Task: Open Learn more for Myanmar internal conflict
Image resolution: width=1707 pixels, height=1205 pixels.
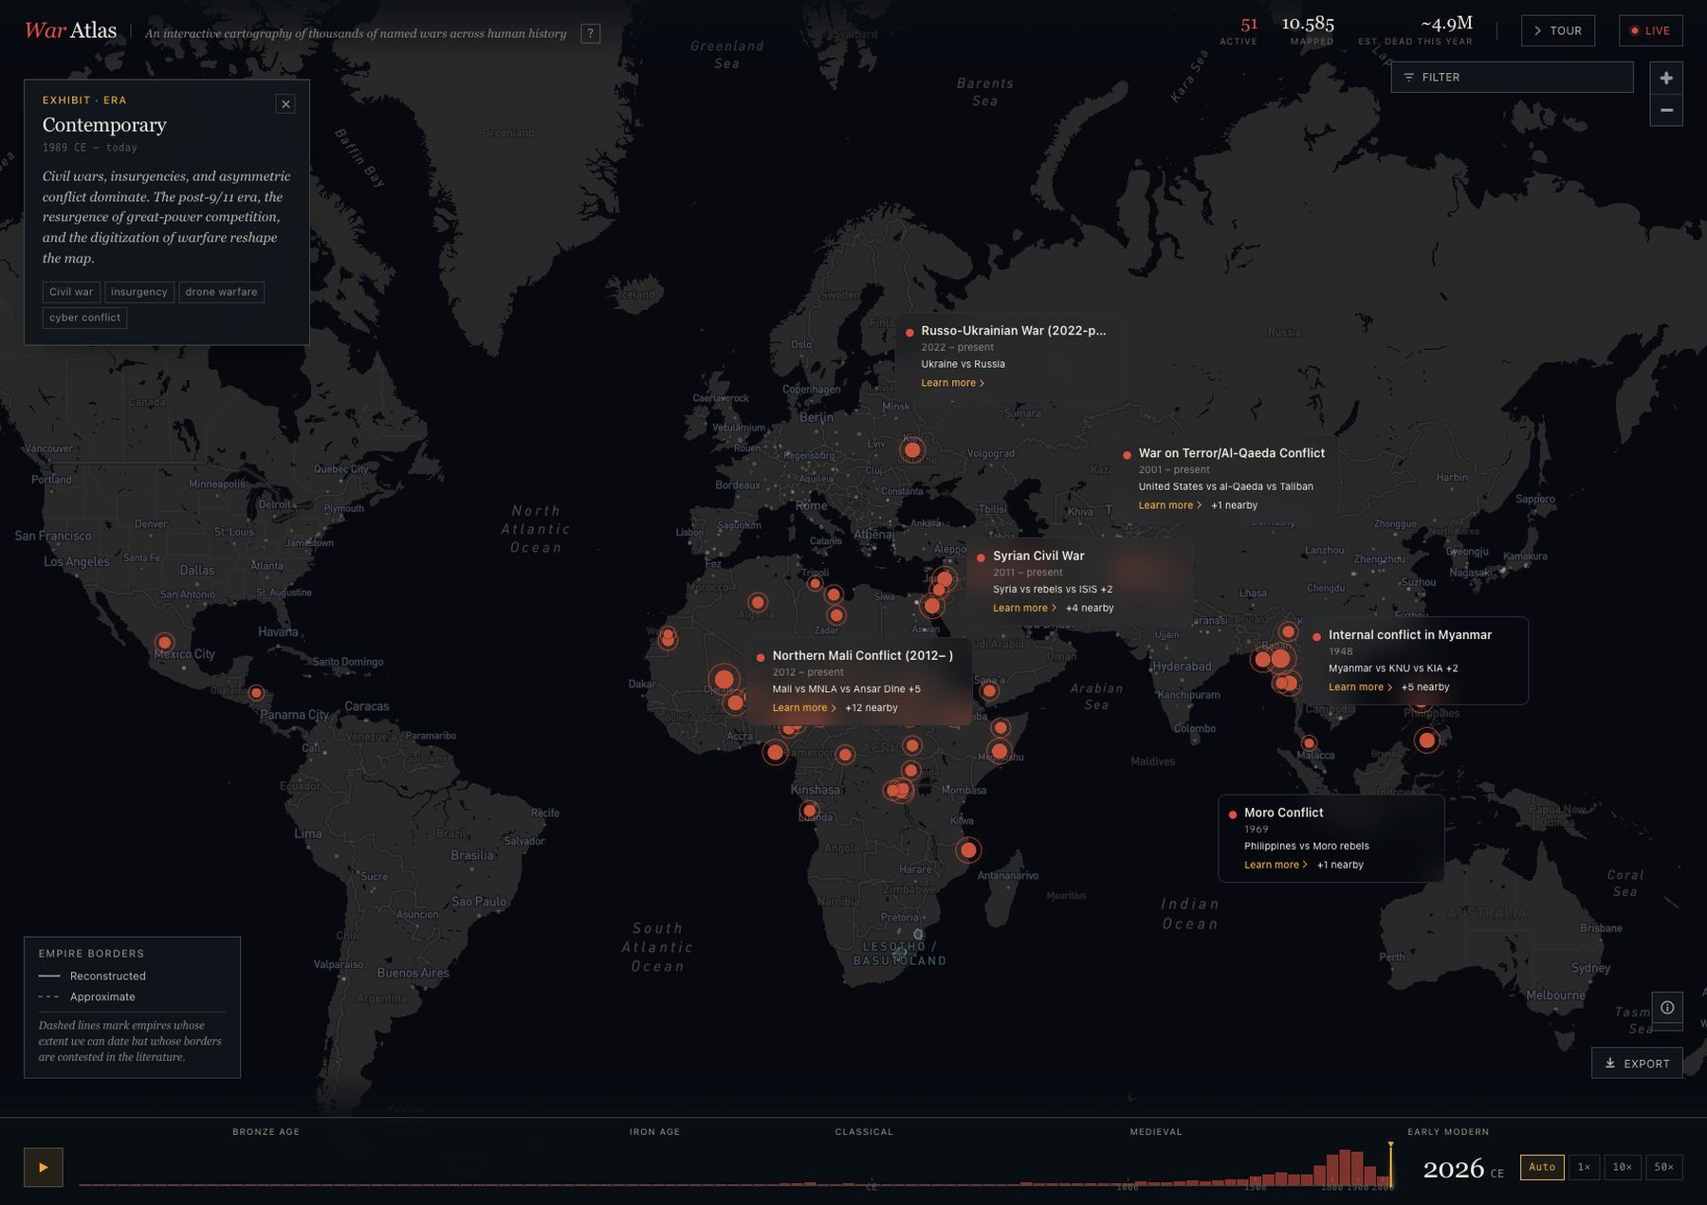Action: pos(1360,686)
